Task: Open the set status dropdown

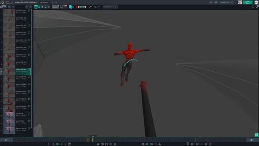Action: coord(45,2)
